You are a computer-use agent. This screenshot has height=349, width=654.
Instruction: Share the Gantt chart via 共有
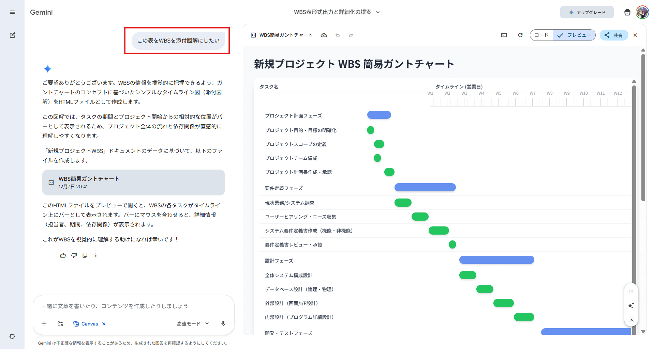pos(614,35)
